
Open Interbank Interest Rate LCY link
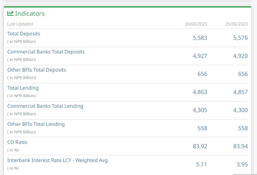(x=58, y=160)
